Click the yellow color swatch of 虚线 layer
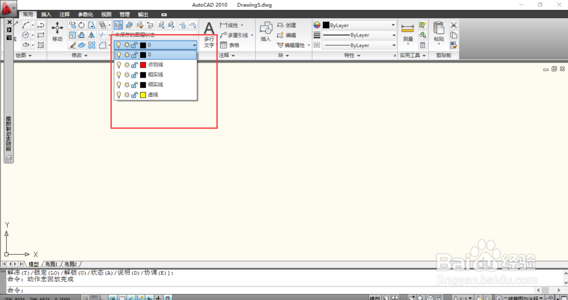 point(143,95)
